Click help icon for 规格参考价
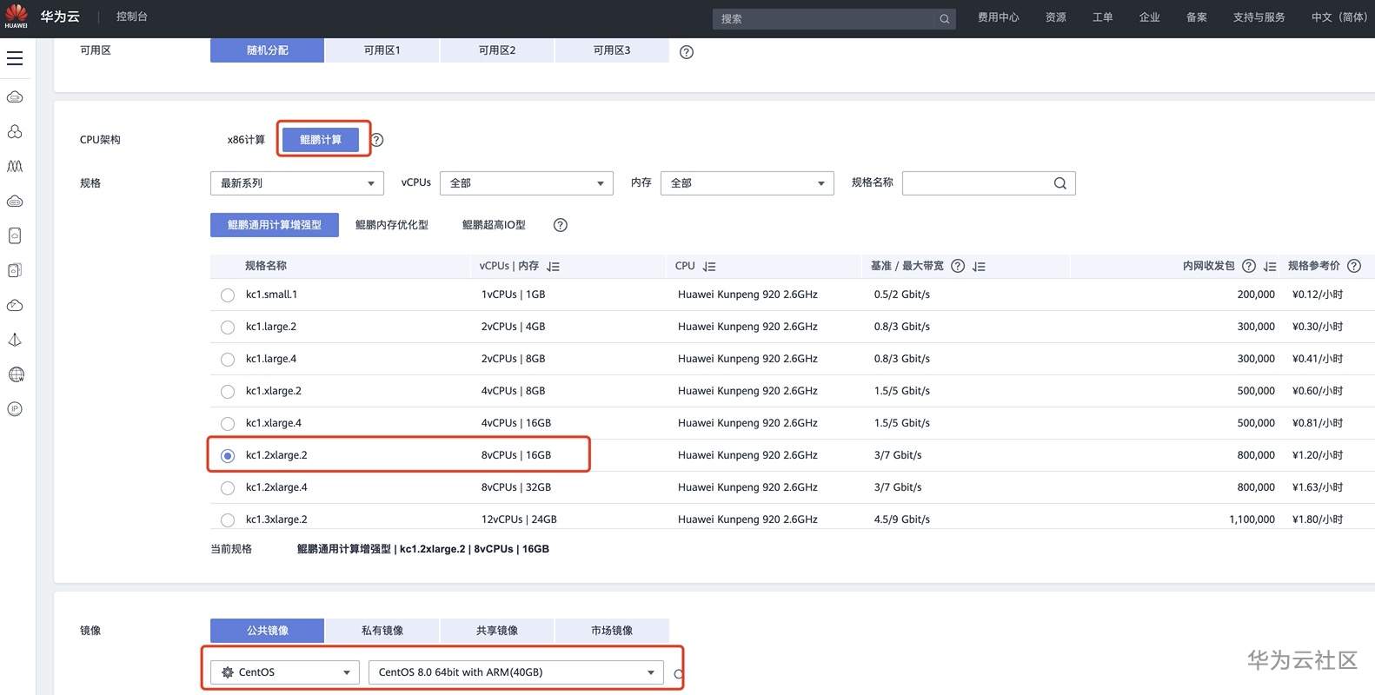This screenshot has height=695, width=1375. click(x=1354, y=266)
